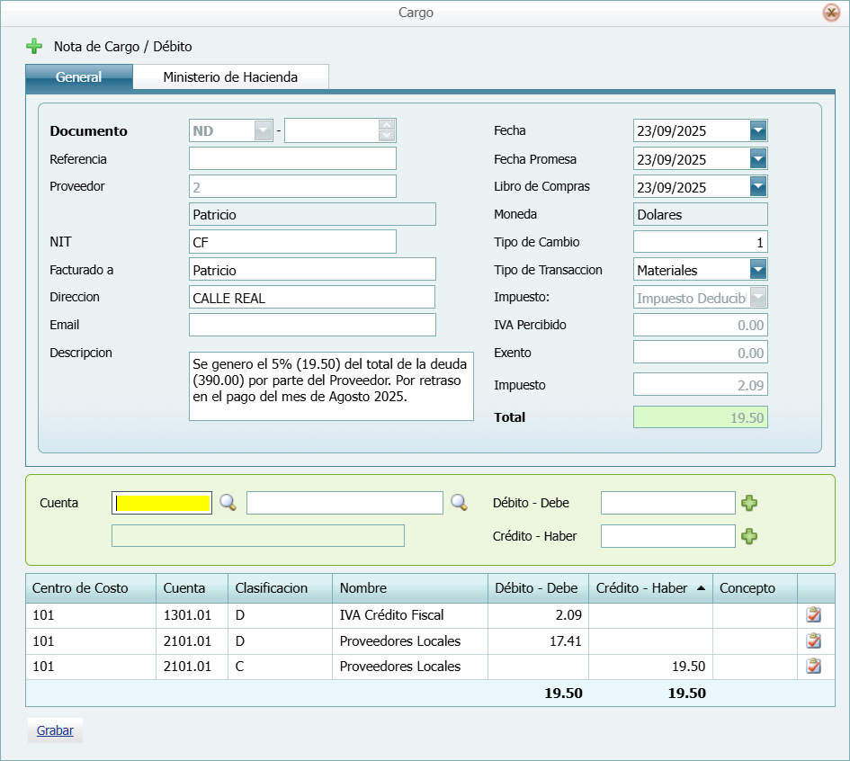Edit the Proveedores Locales credit row 19.50
The image size is (850, 761).
point(813,667)
